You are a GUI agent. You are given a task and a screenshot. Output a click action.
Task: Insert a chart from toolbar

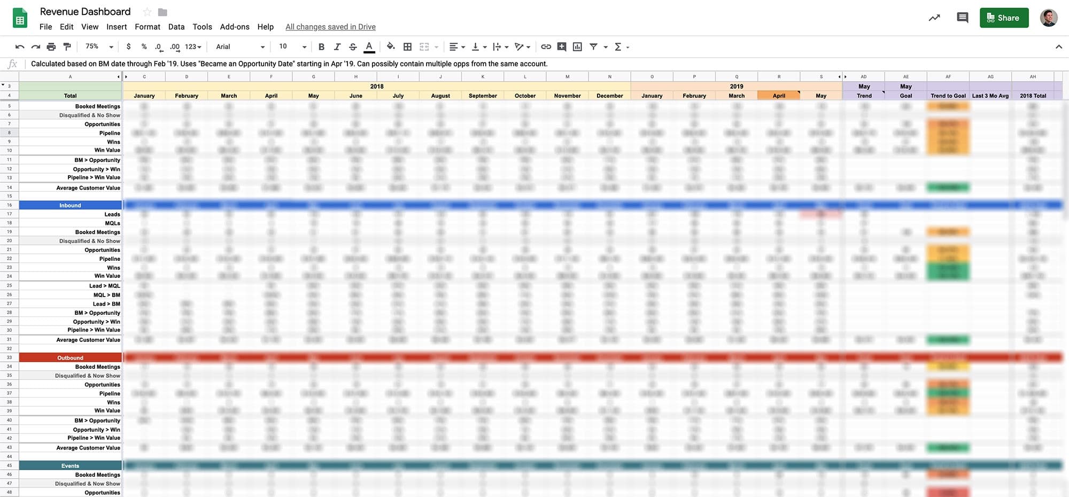pos(577,47)
